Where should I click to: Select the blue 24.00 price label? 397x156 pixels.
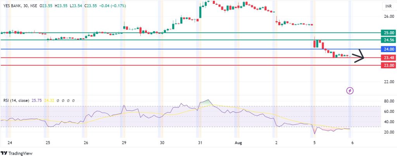pos(388,49)
